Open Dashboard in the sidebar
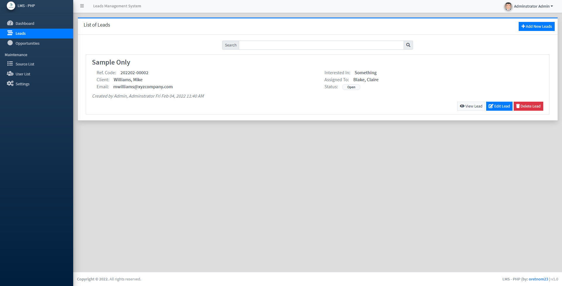 (x=37, y=23)
